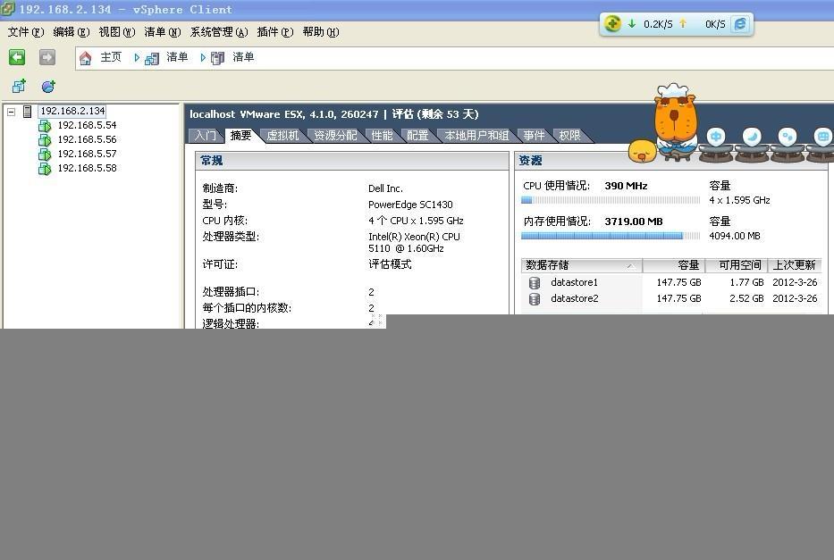
Task: Click the Dell Inc. manufacturer value
Action: [x=385, y=188]
